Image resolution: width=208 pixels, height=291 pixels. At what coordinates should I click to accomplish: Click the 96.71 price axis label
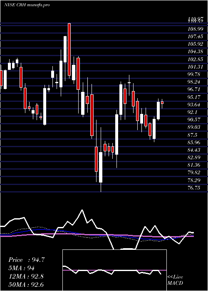(194, 89)
